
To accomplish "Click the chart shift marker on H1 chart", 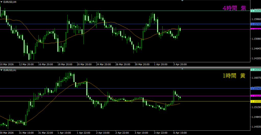I will tap(182, 69).
